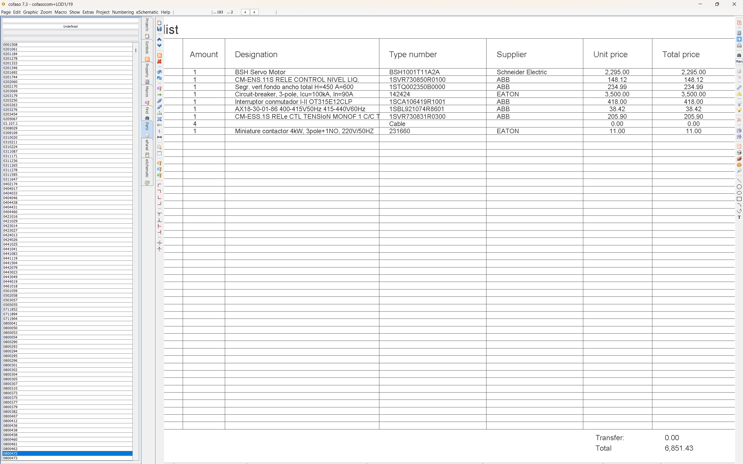Viewport: 743px width, 464px height.
Task: Select part 0001508 in list
Action: pyautogui.click(x=67, y=44)
